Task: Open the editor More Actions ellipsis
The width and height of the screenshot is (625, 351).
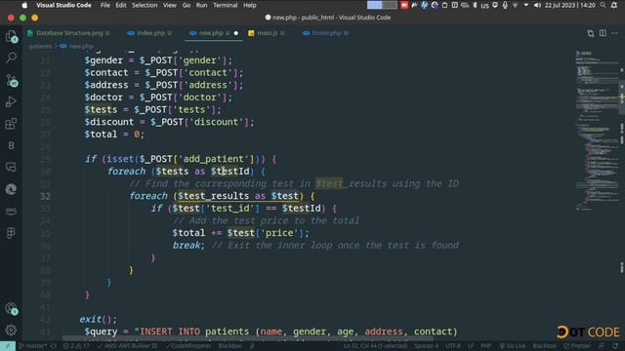Action: [614, 33]
